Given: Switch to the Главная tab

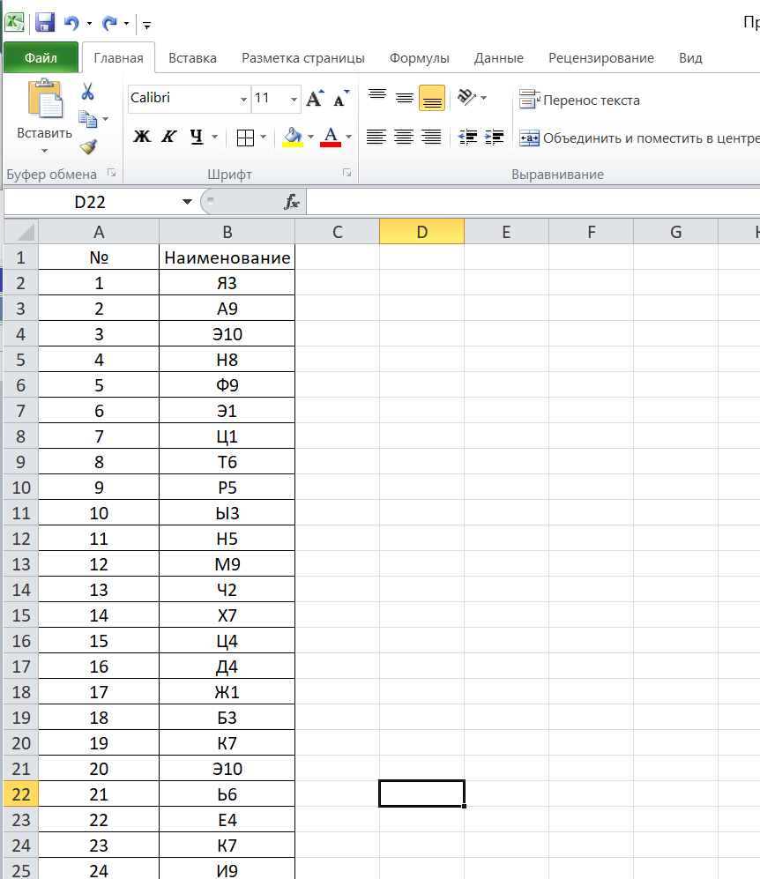Looking at the screenshot, I should tap(118, 57).
